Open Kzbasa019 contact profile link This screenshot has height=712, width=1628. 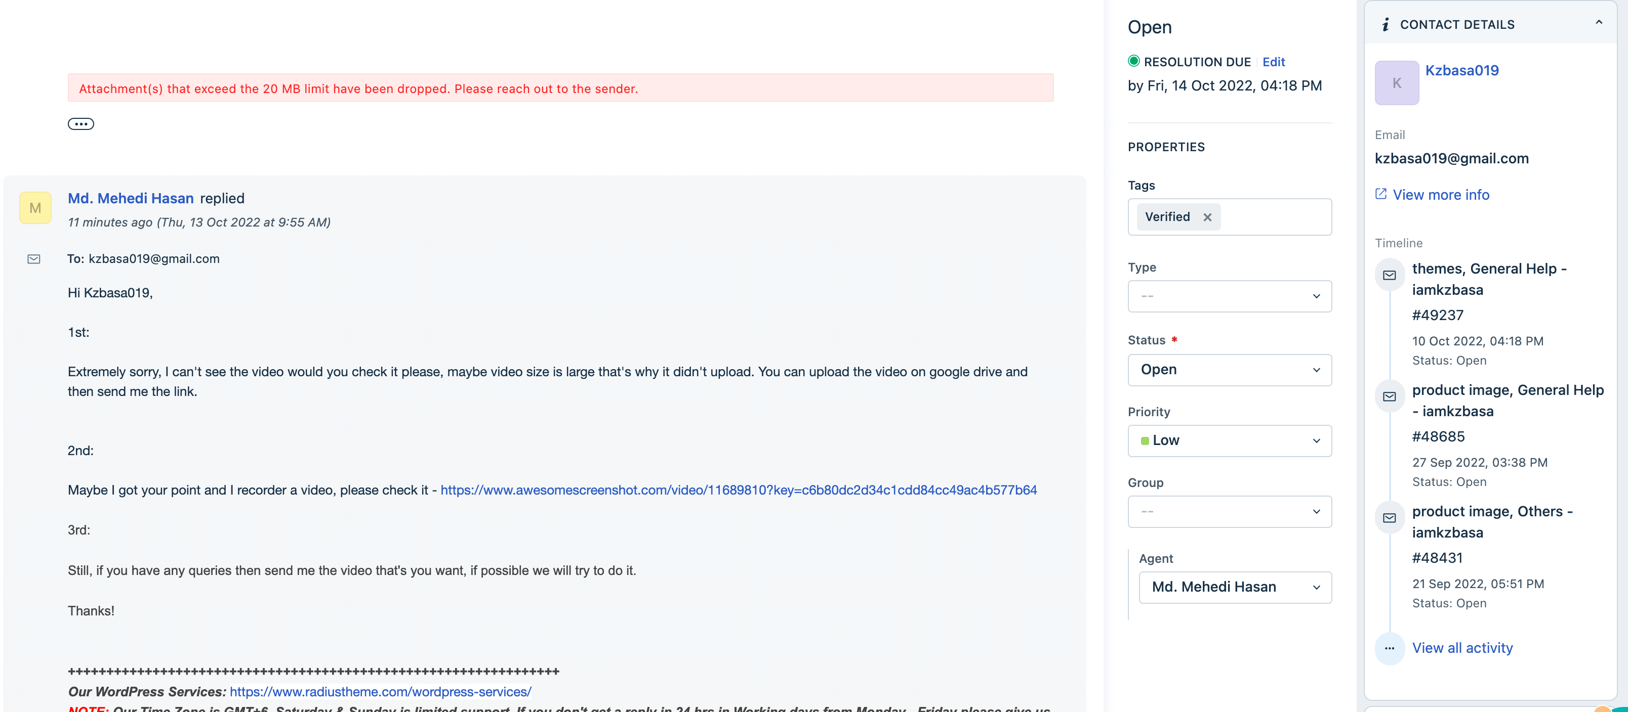[1461, 70]
